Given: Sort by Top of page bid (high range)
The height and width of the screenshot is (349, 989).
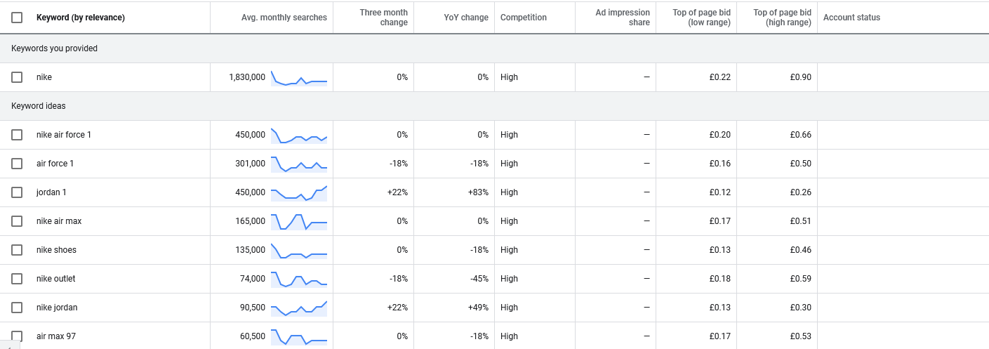Looking at the screenshot, I should tap(782, 18).
